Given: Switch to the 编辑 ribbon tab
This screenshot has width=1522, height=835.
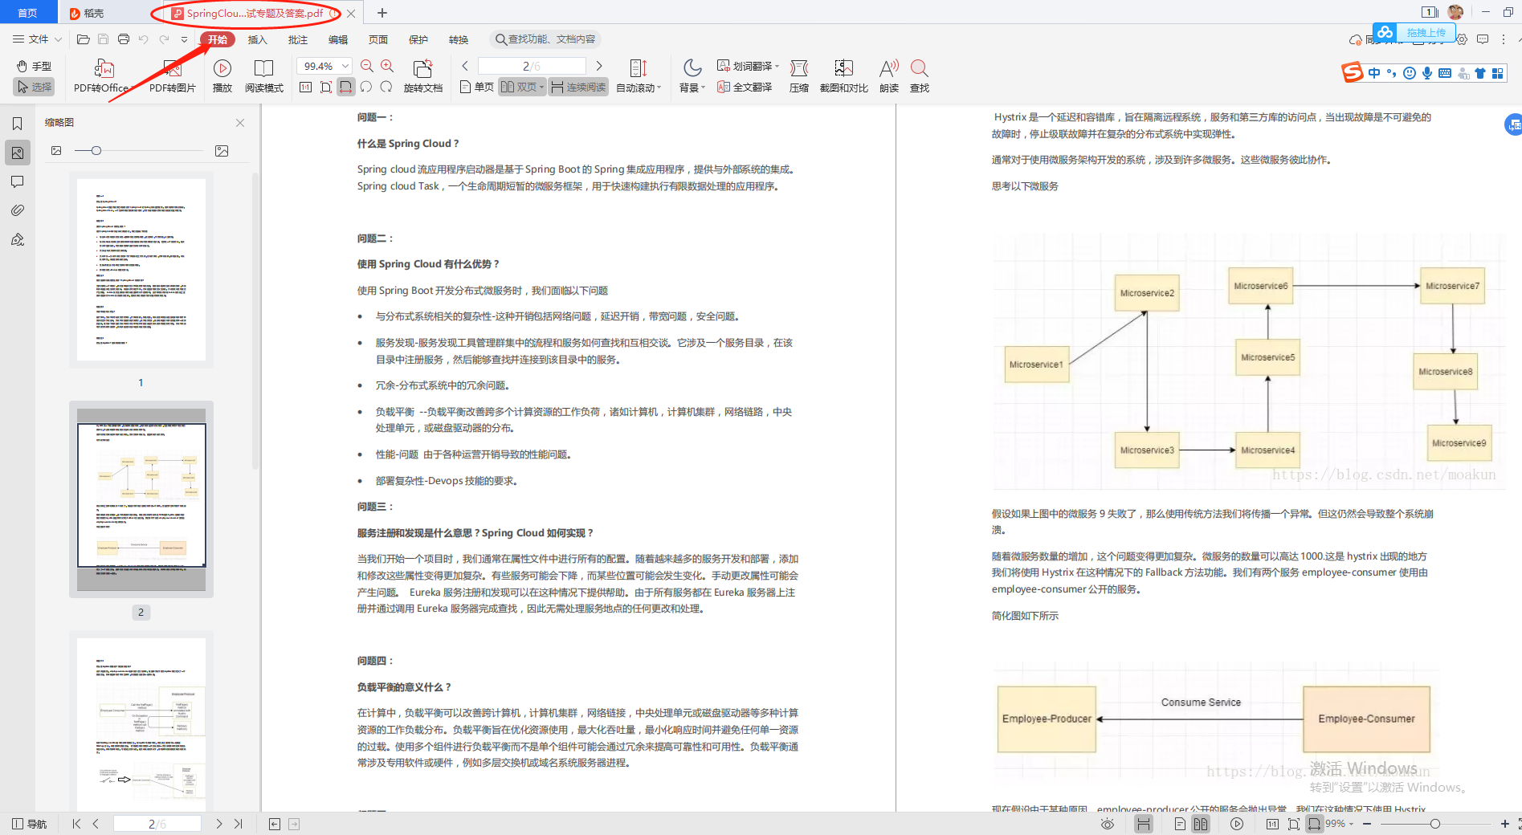Looking at the screenshot, I should [338, 39].
